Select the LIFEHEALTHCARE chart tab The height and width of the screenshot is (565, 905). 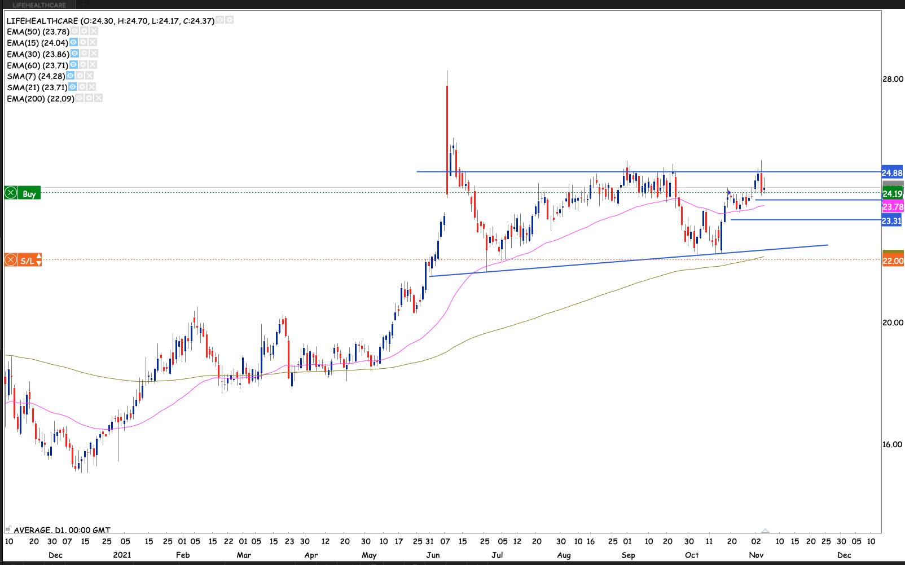point(39,5)
